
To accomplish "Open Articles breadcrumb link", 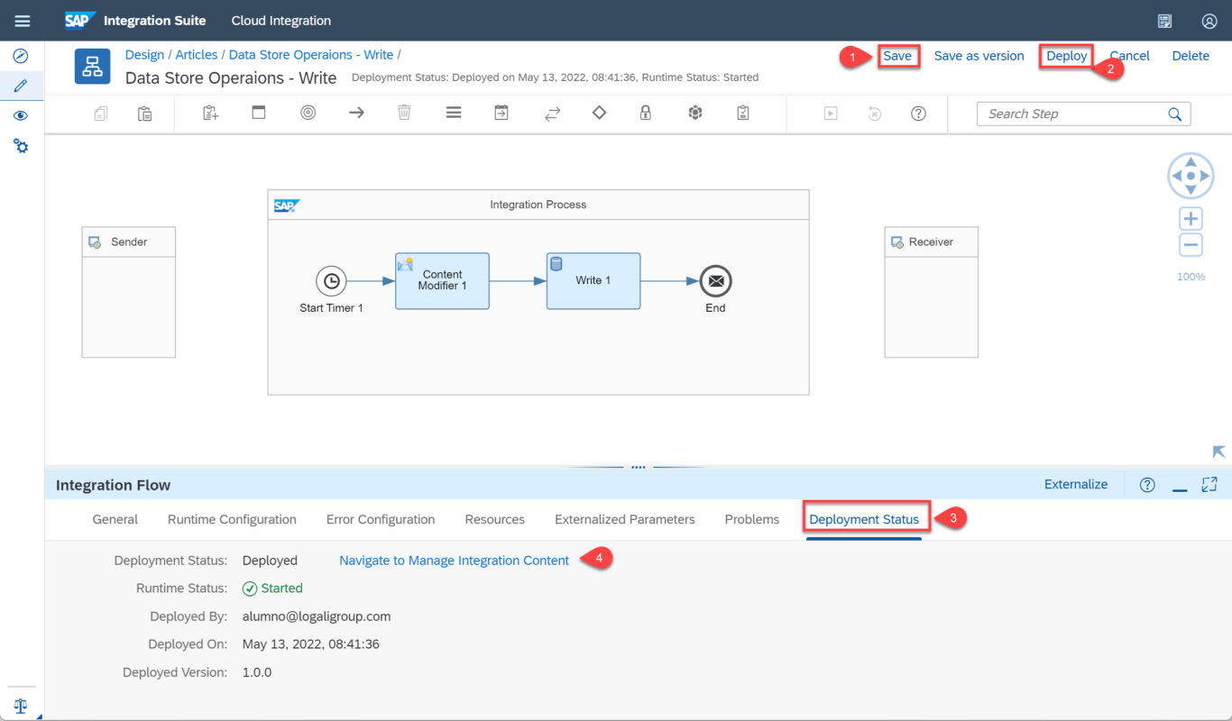I will click(197, 55).
